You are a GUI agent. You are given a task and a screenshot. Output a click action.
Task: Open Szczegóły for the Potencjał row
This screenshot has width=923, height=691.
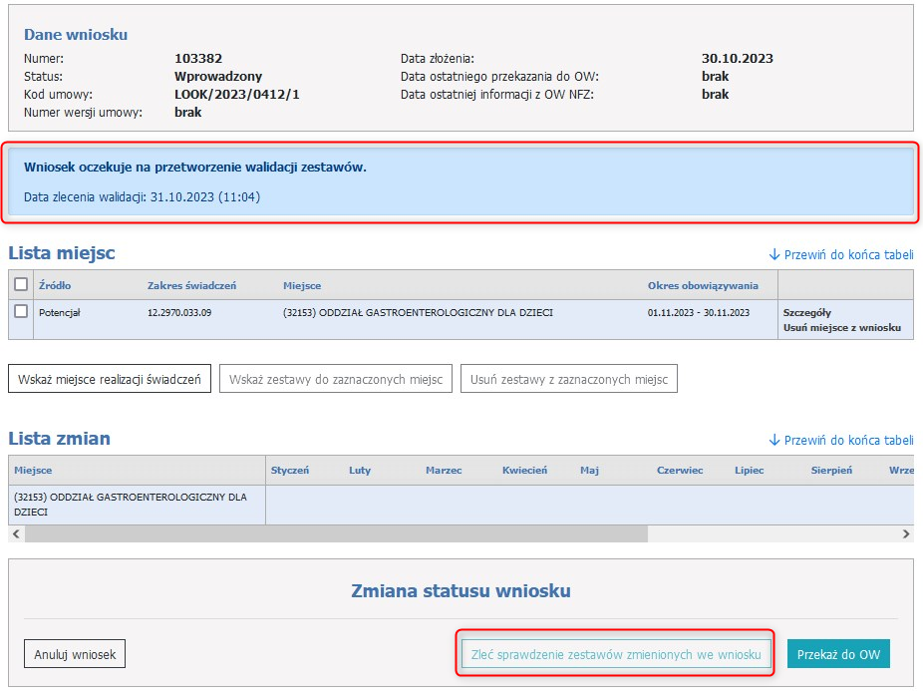tap(806, 312)
